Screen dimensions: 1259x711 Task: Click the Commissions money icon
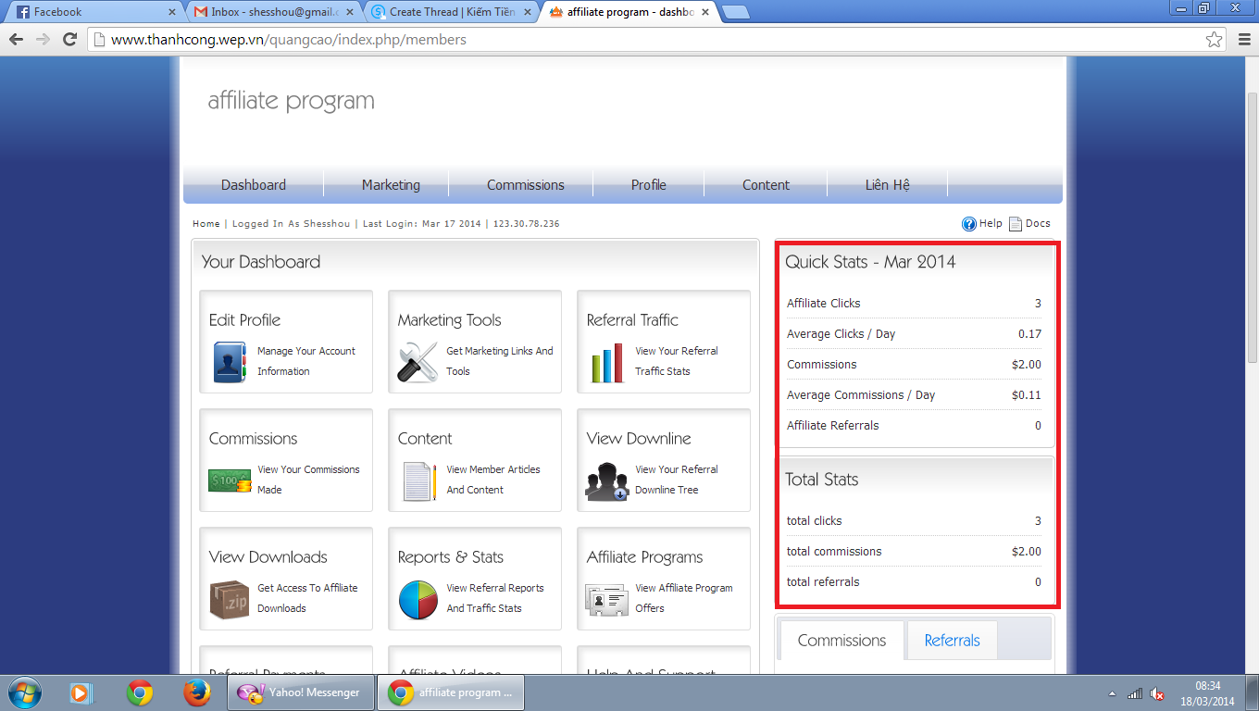point(230,481)
